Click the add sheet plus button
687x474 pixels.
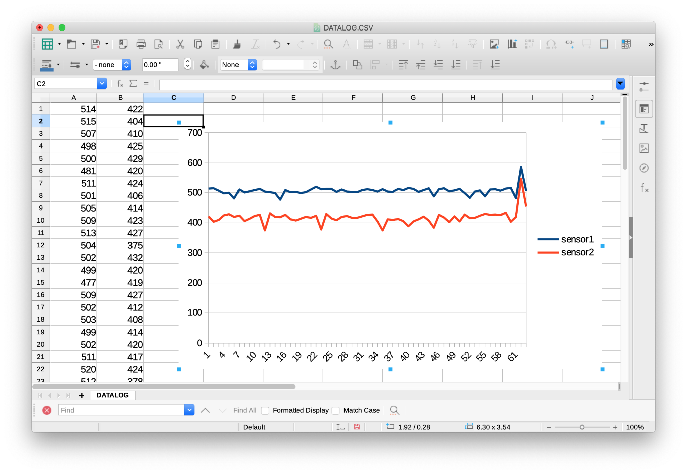click(81, 395)
